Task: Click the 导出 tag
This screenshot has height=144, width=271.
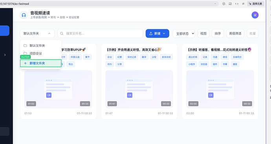Action: click(x=71, y=64)
